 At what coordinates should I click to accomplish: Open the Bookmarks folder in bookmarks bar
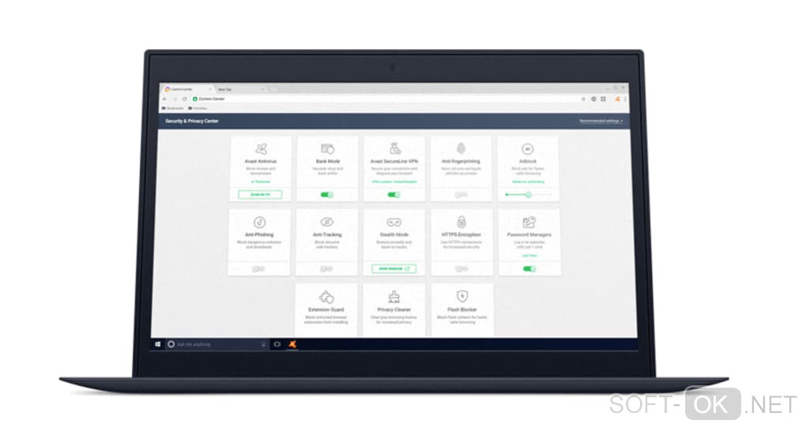pos(173,108)
